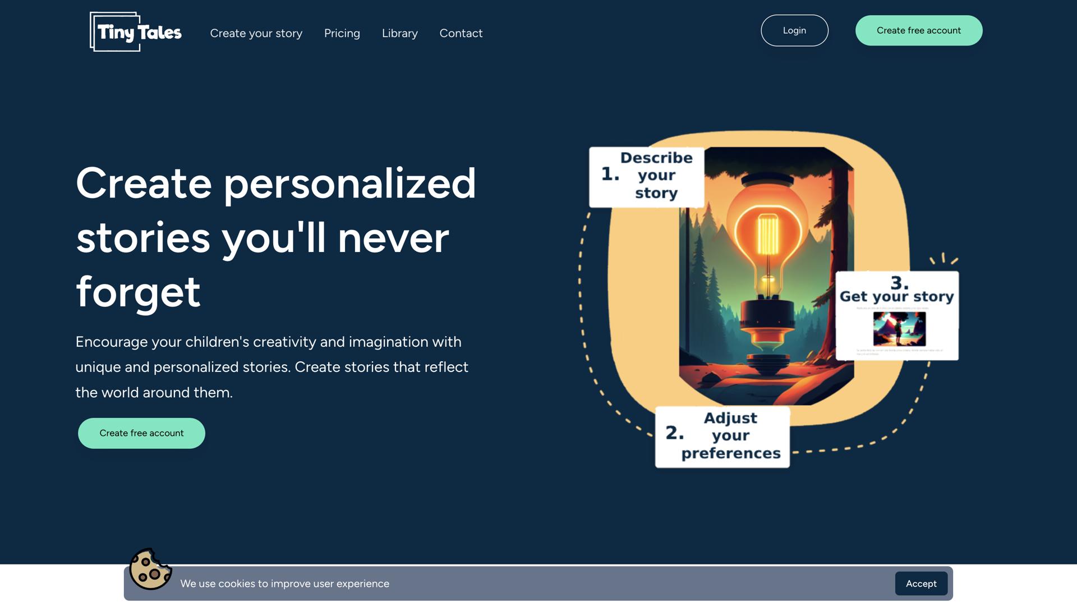Click header Create free account button

(x=919, y=30)
